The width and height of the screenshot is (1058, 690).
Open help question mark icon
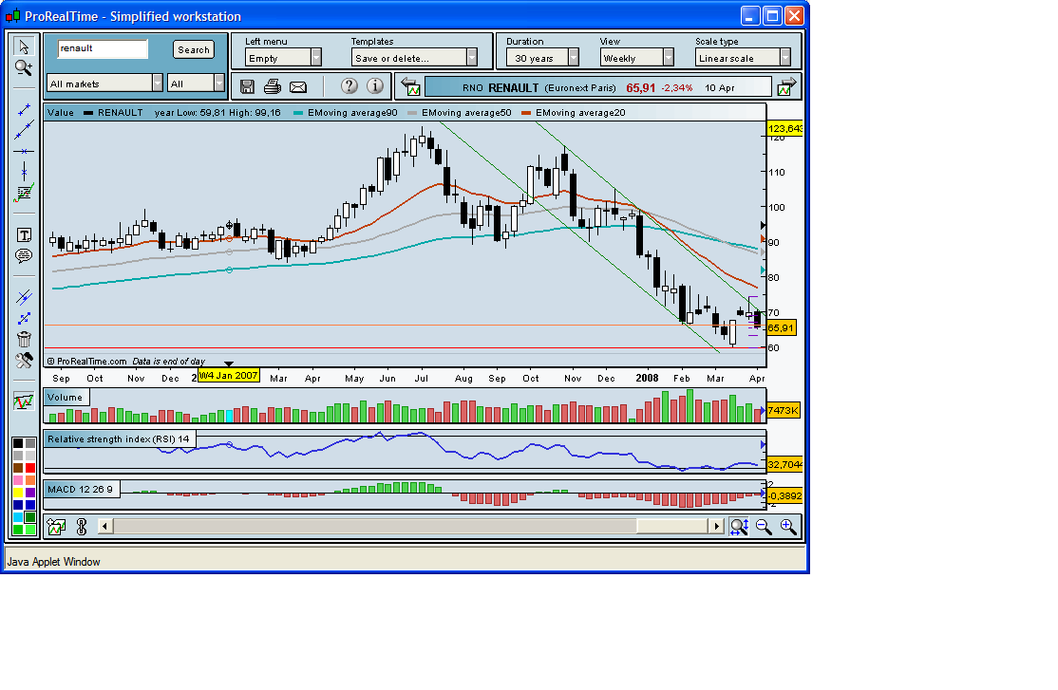pyautogui.click(x=349, y=85)
